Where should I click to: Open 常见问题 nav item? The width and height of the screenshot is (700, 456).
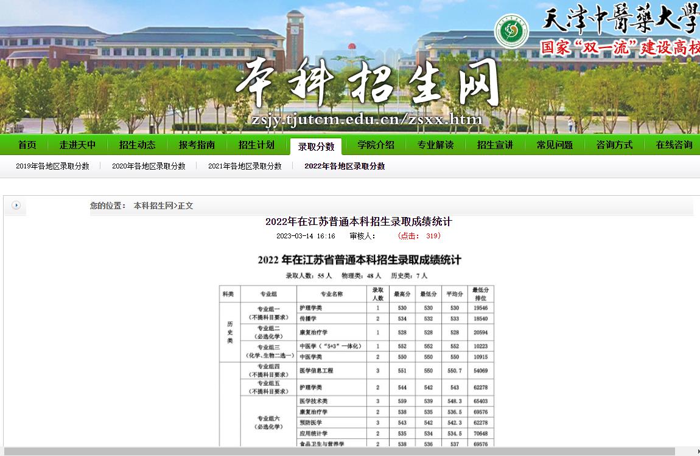555,145
